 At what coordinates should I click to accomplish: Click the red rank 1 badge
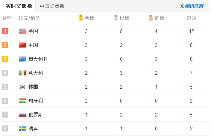click(x=5, y=31)
